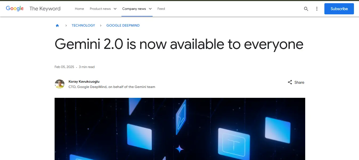This screenshot has width=359, height=160.
Task: Click the author name Koray Kavukcuoglu
Action: click(x=84, y=82)
